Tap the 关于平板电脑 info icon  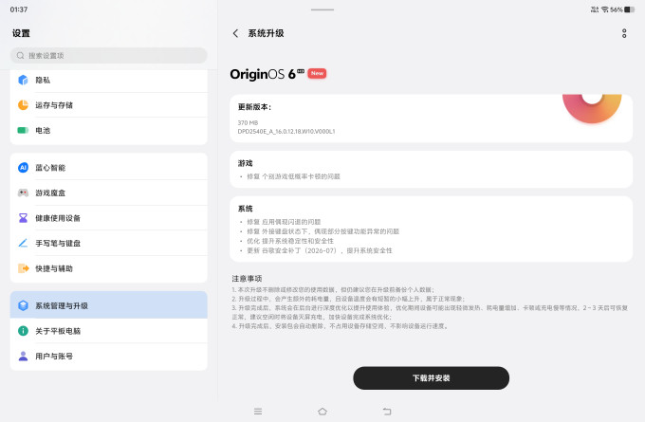click(x=23, y=331)
